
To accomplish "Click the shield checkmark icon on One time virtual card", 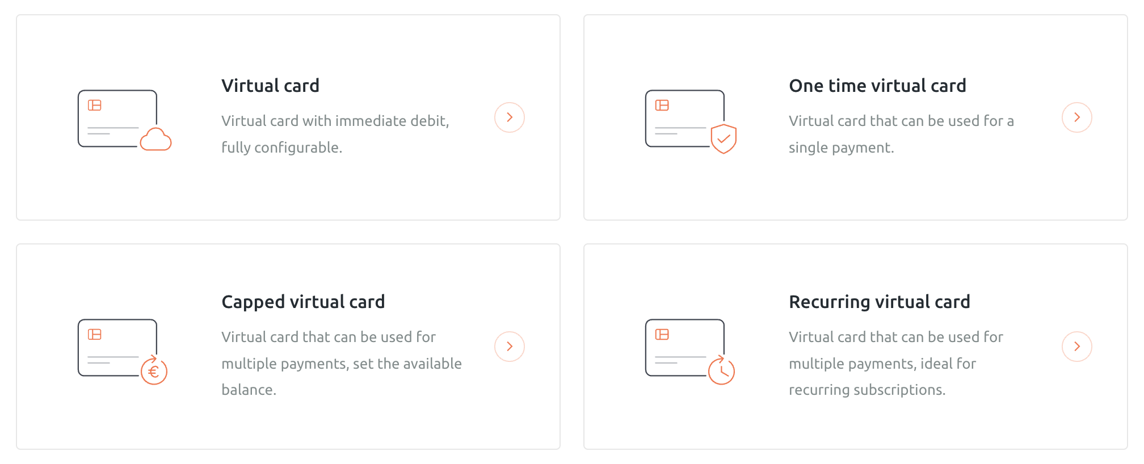I will click(x=722, y=138).
